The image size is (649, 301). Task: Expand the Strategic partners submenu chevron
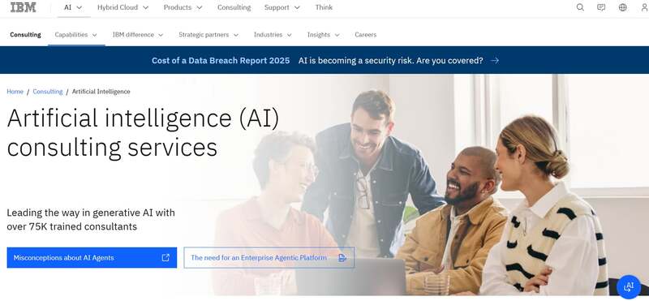click(236, 35)
